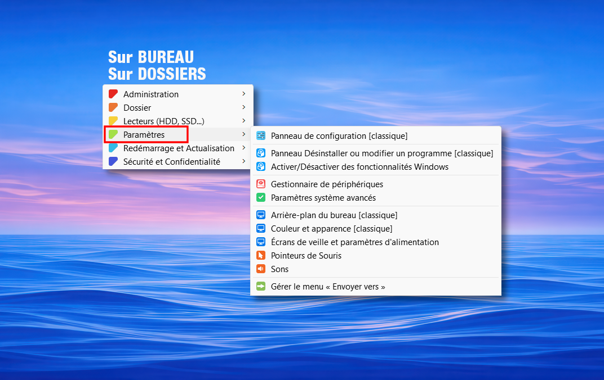Click the orange Dossier menu icon
The width and height of the screenshot is (604, 380).
[113, 108]
